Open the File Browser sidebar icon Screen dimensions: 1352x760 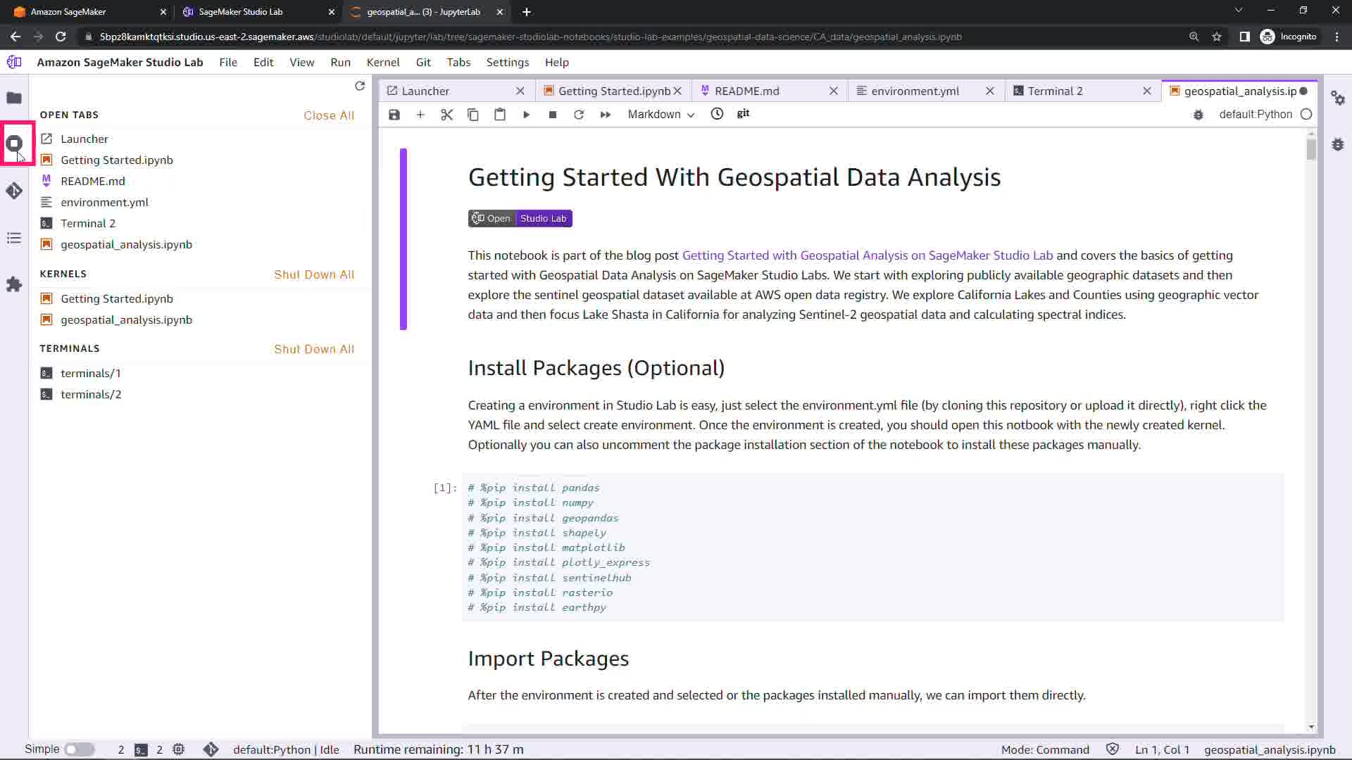click(x=14, y=98)
